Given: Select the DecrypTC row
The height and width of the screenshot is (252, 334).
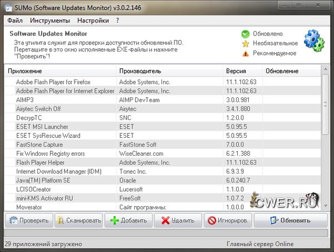Looking at the screenshot, I should (x=163, y=118).
